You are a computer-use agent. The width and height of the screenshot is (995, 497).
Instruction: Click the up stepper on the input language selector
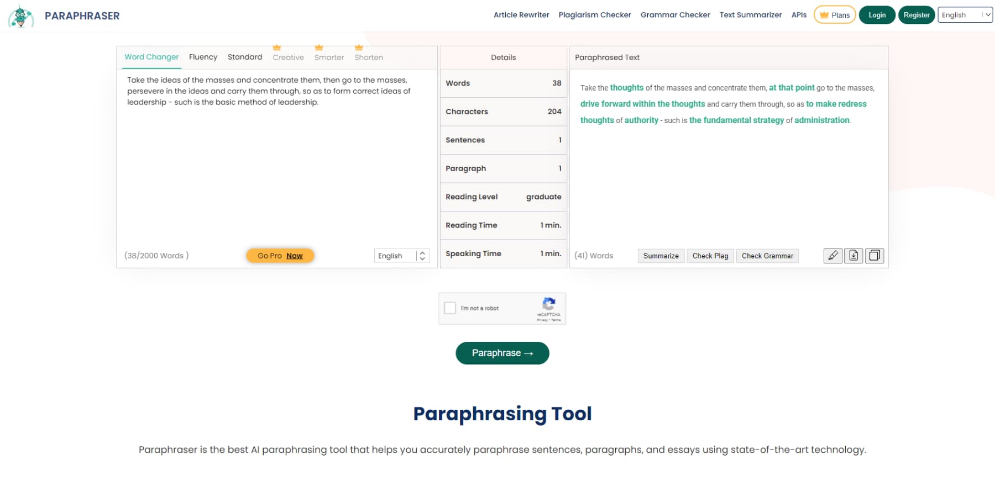(x=422, y=253)
